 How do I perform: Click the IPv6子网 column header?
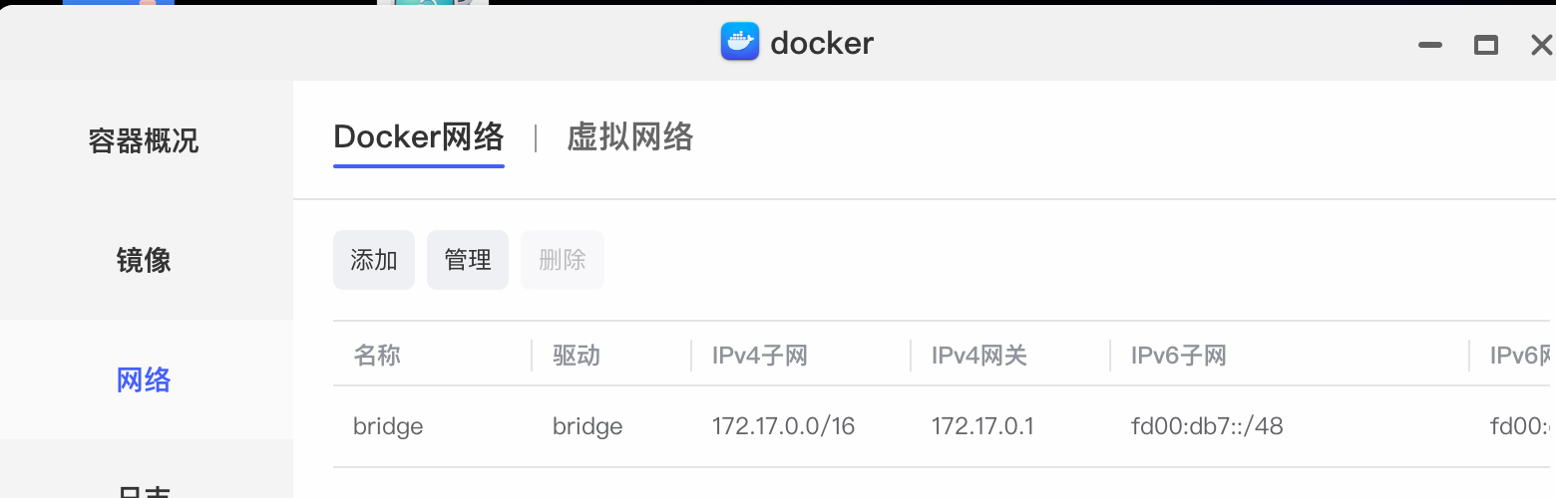pos(1178,356)
